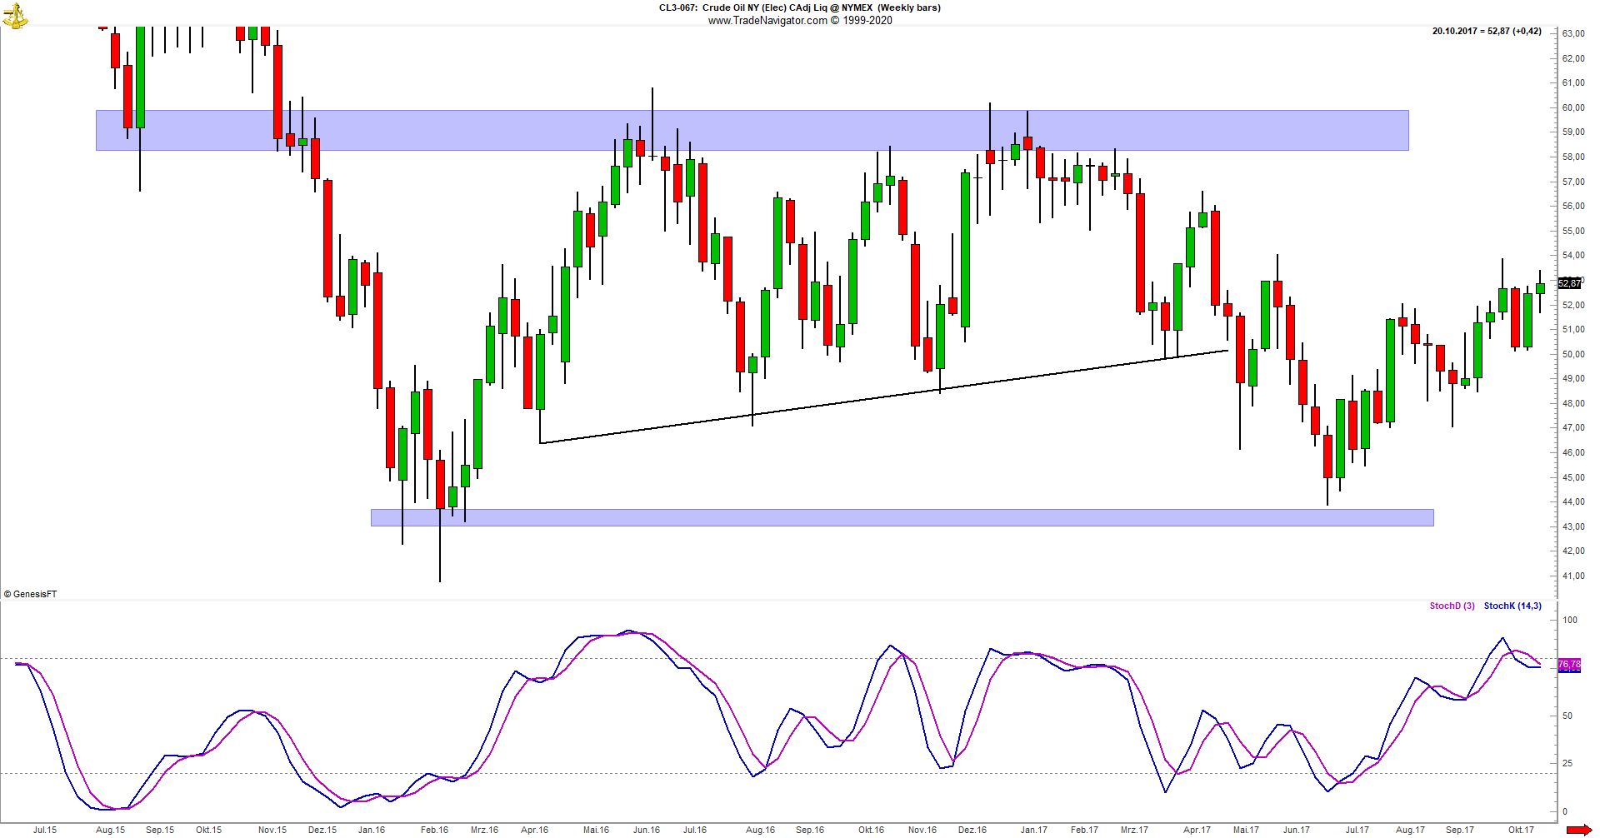Click the Jul.17 date axis label
Screen dimensions: 1600x838
1357,830
